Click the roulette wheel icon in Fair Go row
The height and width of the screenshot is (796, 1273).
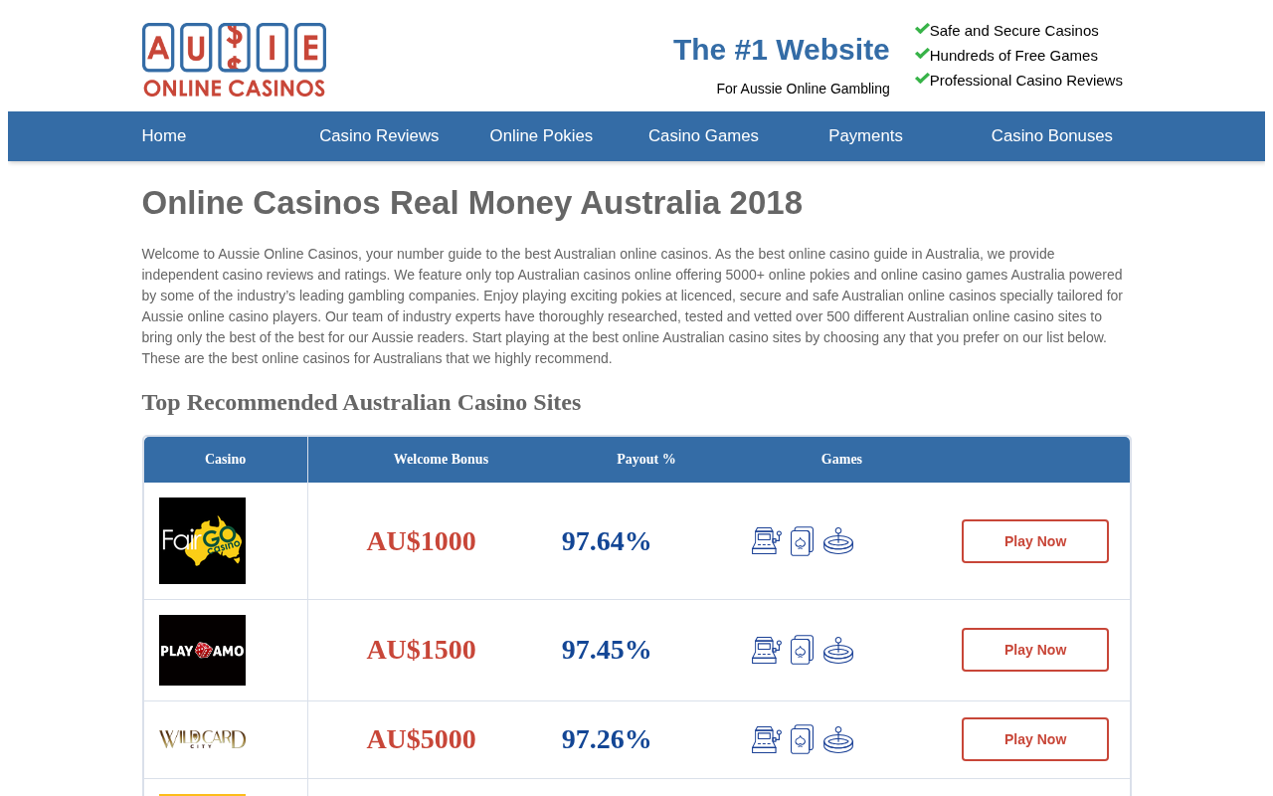838,541
